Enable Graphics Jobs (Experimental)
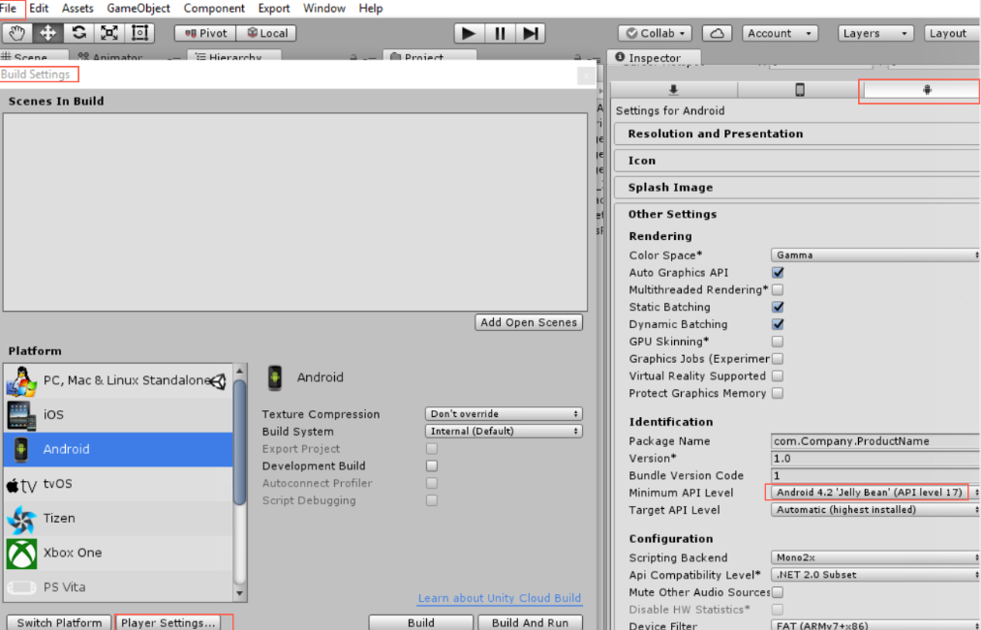This screenshot has height=630, width=981. pos(778,359)
